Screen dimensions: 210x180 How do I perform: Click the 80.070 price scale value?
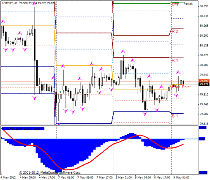click(x=204, y=55)
